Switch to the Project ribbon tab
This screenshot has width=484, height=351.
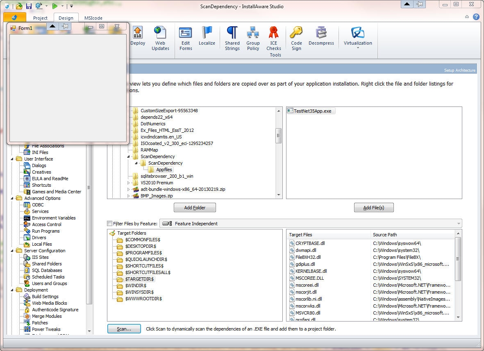pyautogui.click(x=40, y=18)
